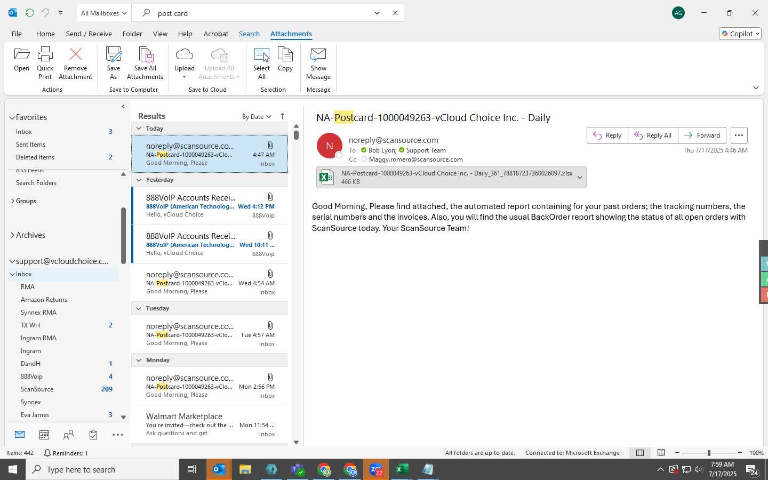Viewport: 768px width, 480px height.
Task: Open the Walmart Marketplace email
Action: [x=210, y=425]
